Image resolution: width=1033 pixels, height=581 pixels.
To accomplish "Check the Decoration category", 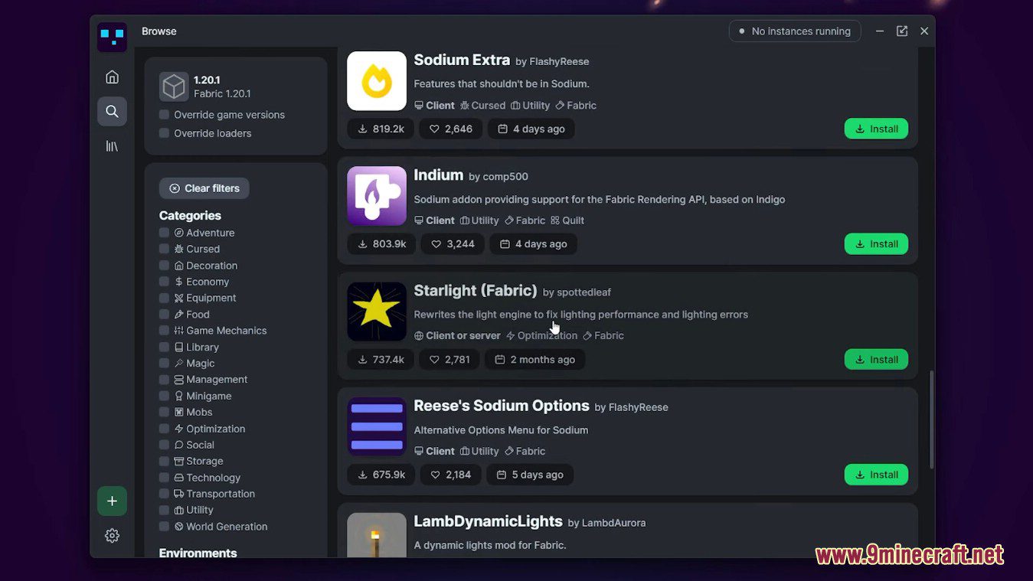I will click(164, 266).
